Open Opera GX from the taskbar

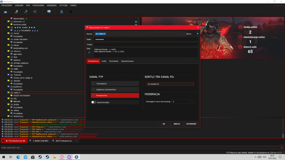coord(62,157)
